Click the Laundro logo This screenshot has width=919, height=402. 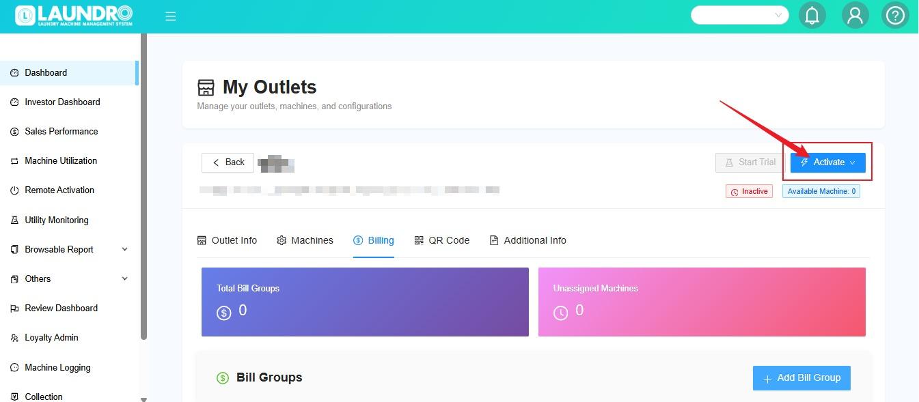coord(74,16)
